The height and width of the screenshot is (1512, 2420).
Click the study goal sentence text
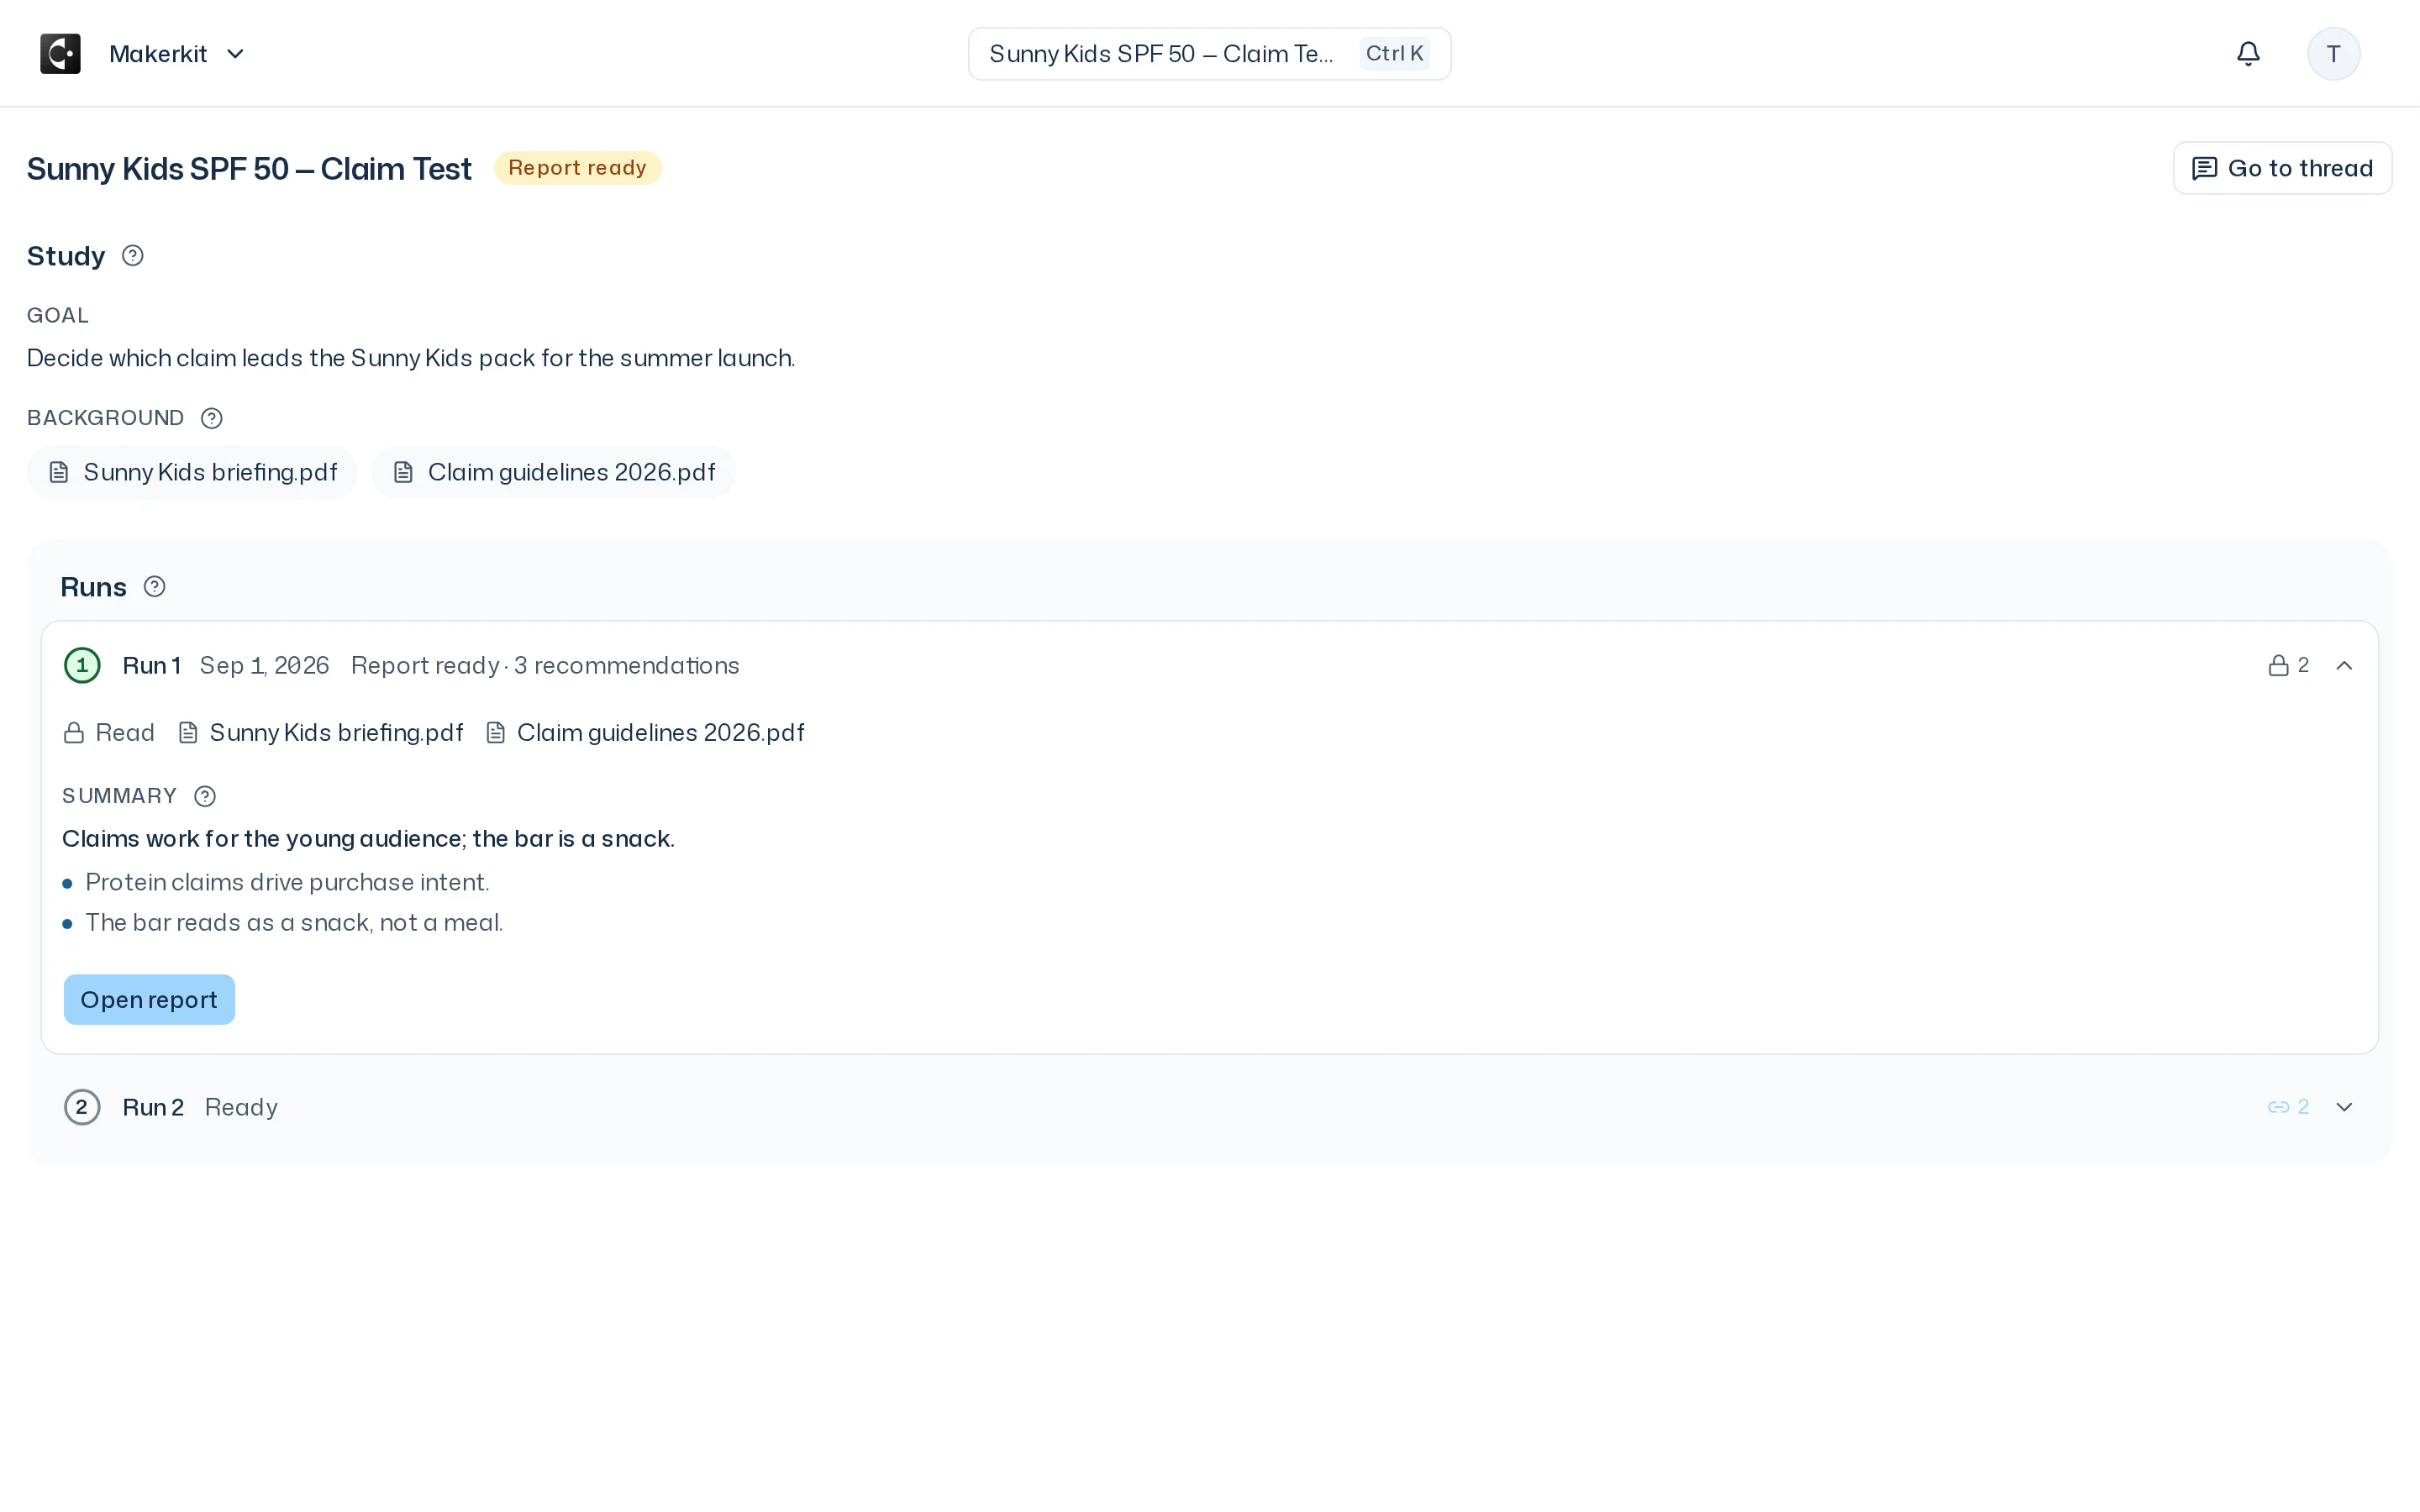pyautogui.click(x=411, y=358)
